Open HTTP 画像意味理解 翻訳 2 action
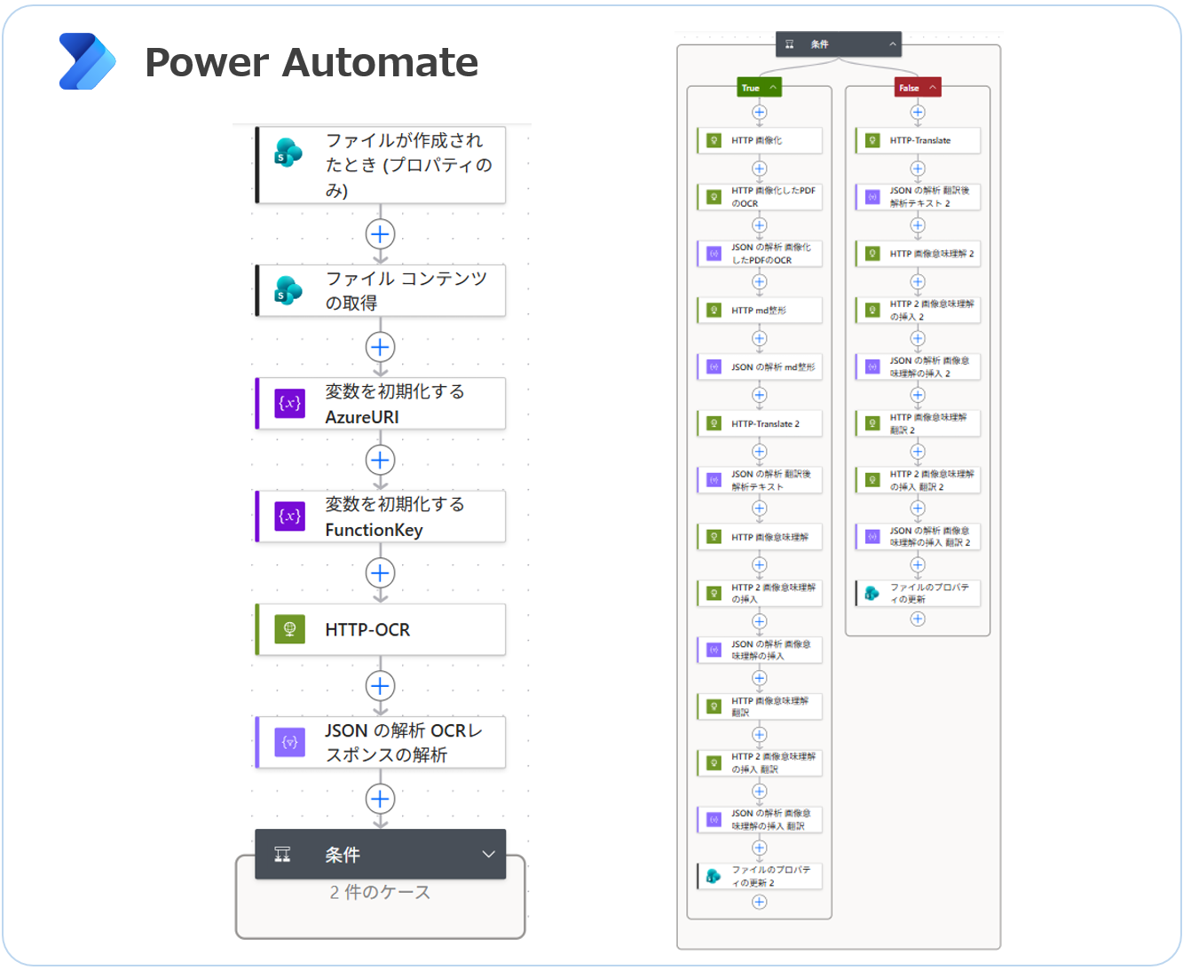 (x=919, y=423)
